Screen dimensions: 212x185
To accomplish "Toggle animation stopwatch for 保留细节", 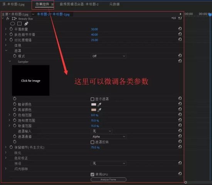I will pos(11,147).
